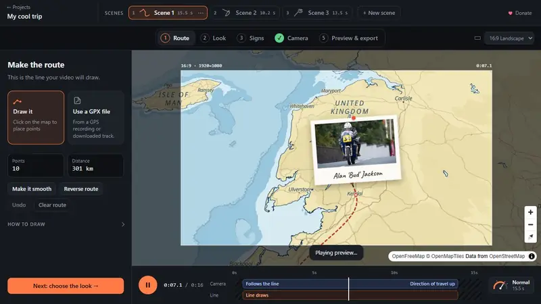
Task: Click the OpenStreetMap attribution link
Action: (x=507, y=256)
